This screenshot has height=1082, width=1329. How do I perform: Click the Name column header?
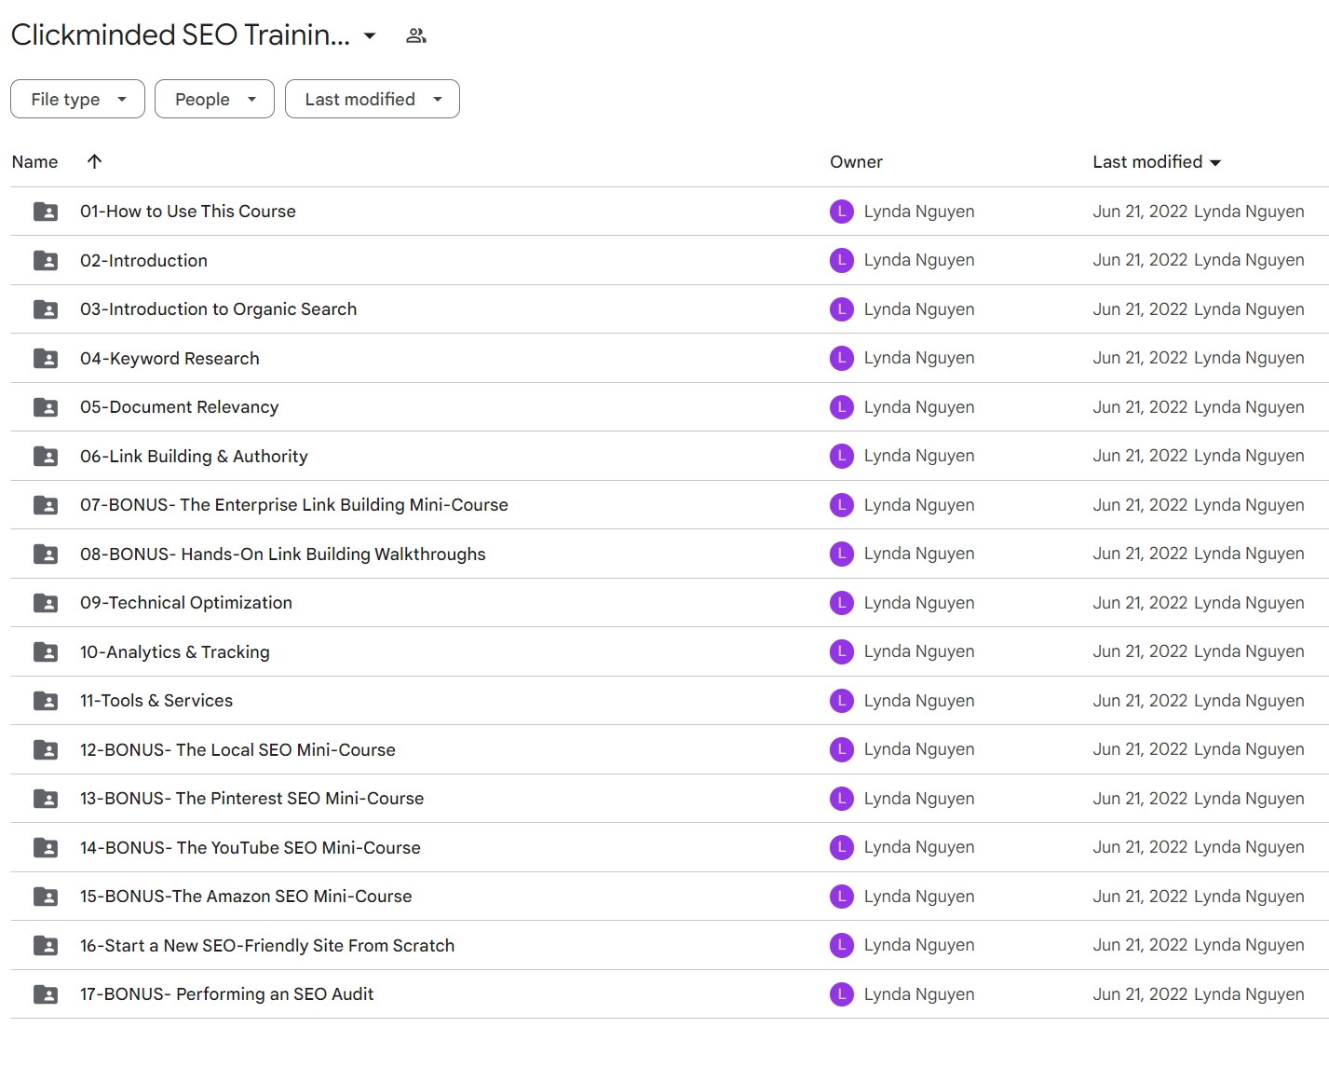click(x=34, y=162)
